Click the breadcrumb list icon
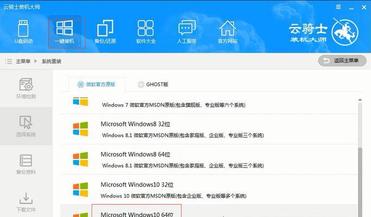The height and width of the screenshot is (217, 371). coord(9,61)
